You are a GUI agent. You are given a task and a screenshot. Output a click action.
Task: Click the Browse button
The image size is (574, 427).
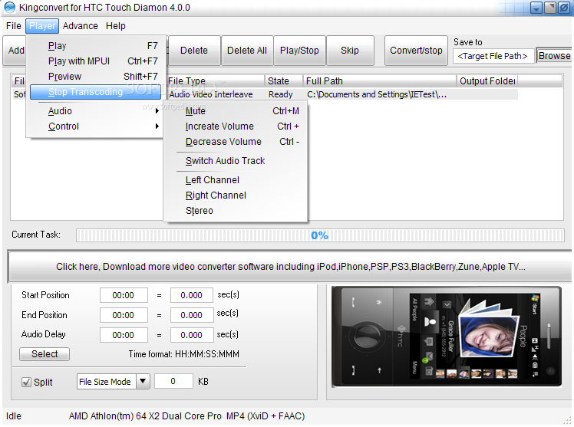pyautogui.click(x=554, y=56)
